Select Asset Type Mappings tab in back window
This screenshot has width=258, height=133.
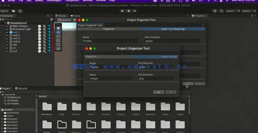[173, 29]
